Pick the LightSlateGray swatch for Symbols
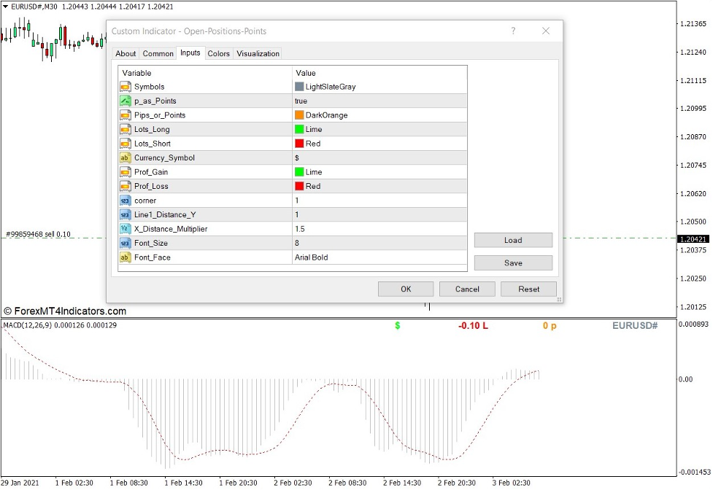The height and width of the screenshot is (490, 713). pos(299,87)
